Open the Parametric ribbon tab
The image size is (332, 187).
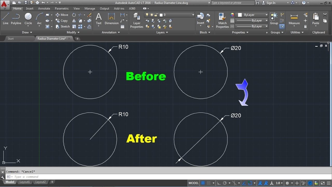tap(62, 9)
